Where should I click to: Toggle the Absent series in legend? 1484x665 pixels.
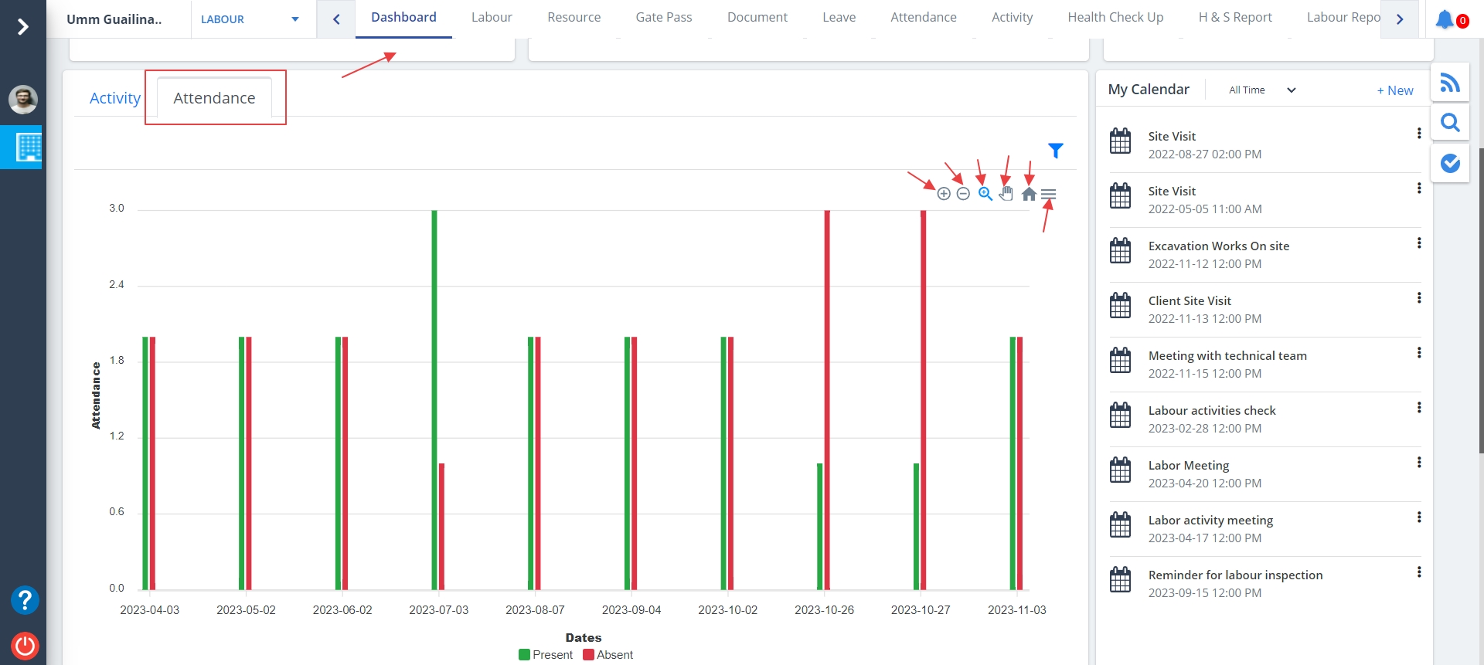pyautogui.click(x=608, y=654)
